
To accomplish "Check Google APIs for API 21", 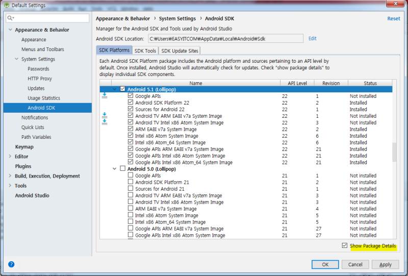I will (x=131, y=175).
